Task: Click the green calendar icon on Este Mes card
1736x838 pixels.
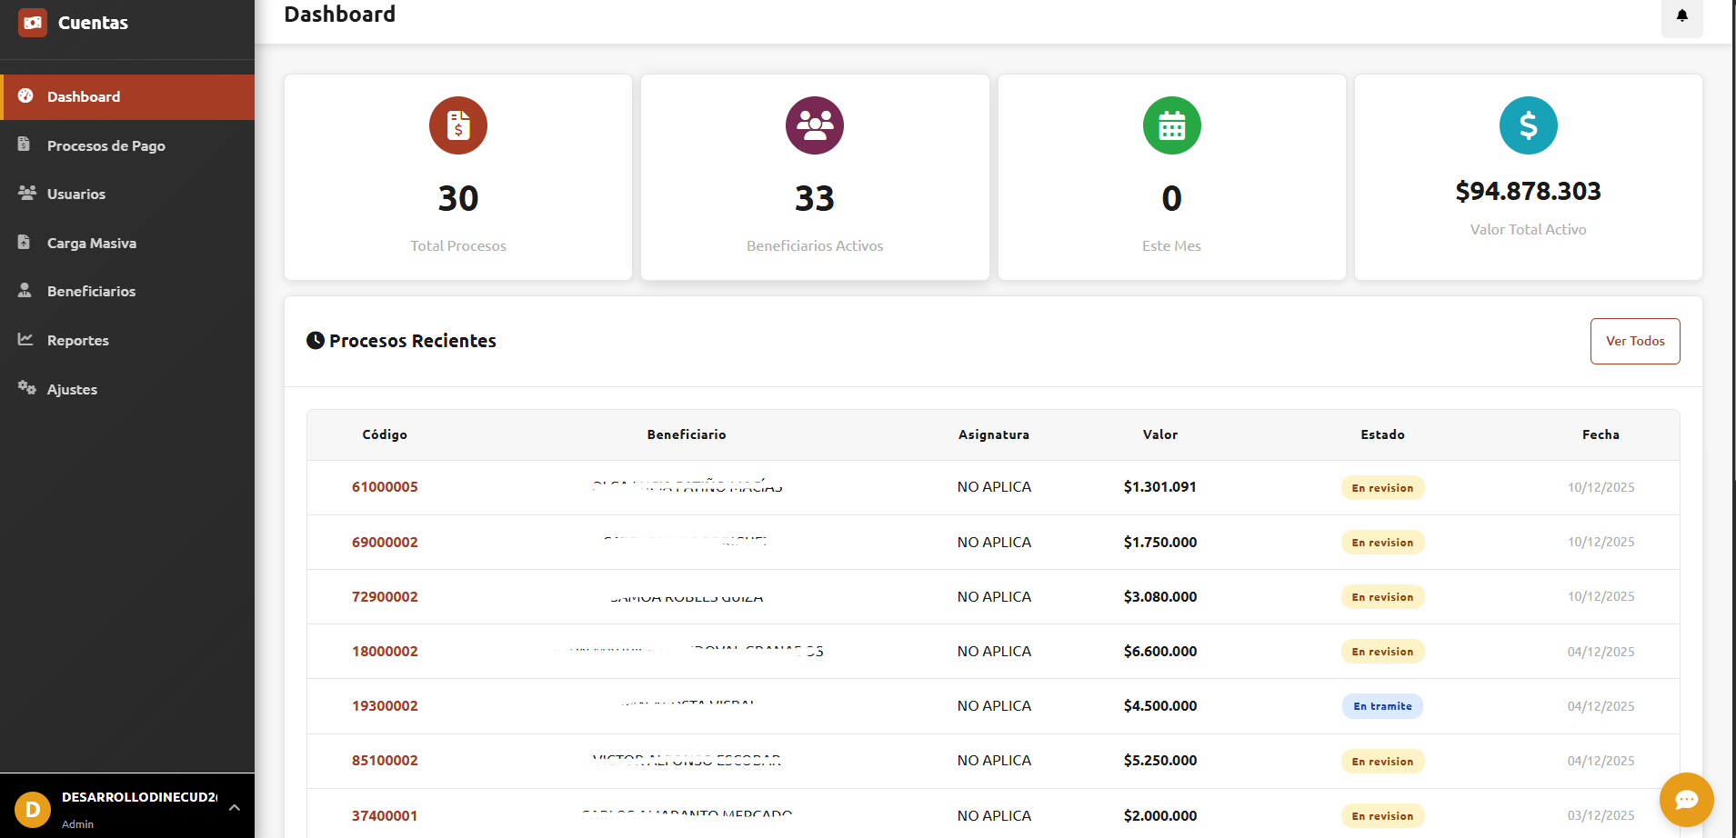Action: click(x=1171, y=125)
